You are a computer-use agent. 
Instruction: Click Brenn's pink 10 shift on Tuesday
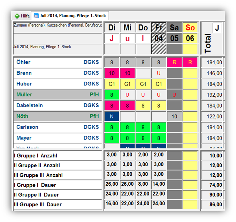112,73
